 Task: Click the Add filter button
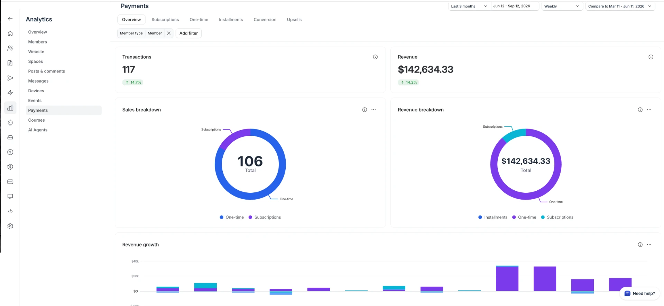[188, 33]
